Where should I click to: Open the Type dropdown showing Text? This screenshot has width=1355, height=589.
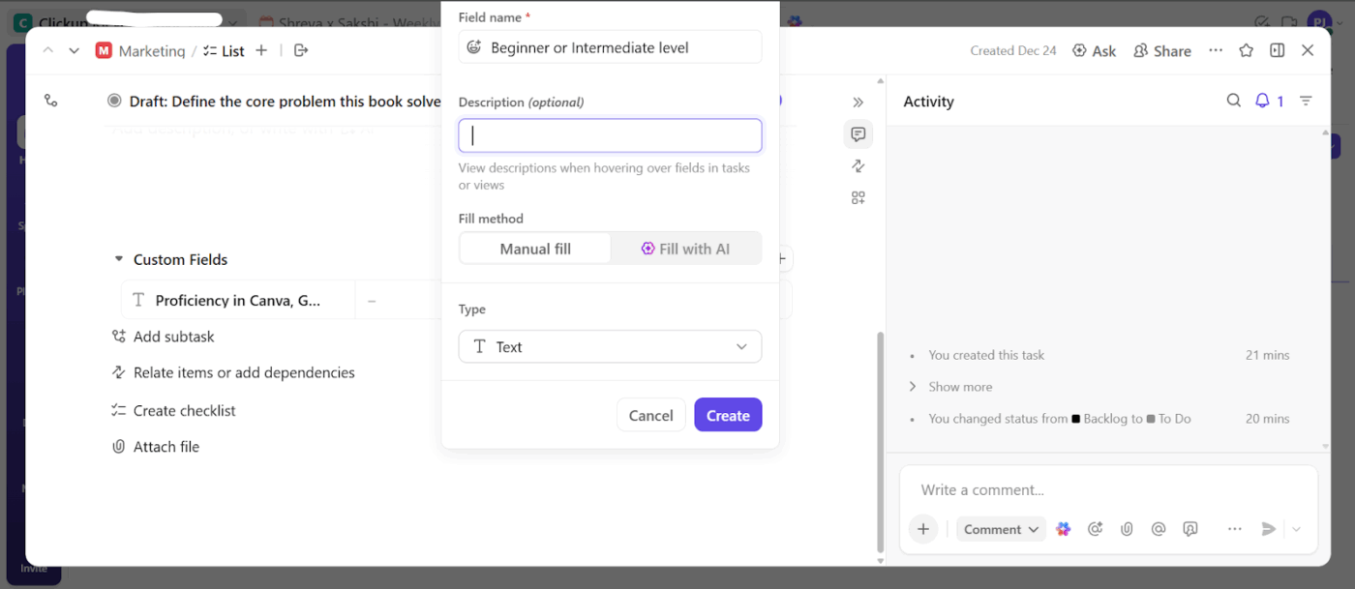[610, 346]
